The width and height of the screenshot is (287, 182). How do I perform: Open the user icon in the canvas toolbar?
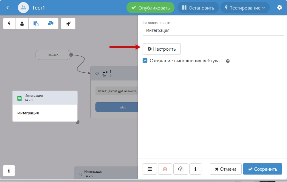22,24
